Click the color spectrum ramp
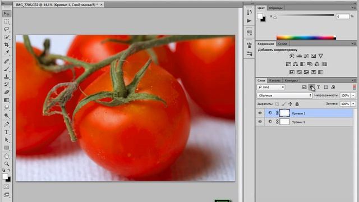 [306, 38]
